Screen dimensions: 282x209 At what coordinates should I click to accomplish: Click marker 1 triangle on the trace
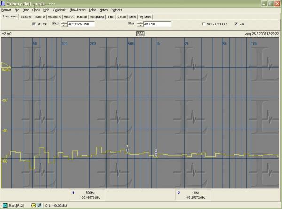[127, 150]
